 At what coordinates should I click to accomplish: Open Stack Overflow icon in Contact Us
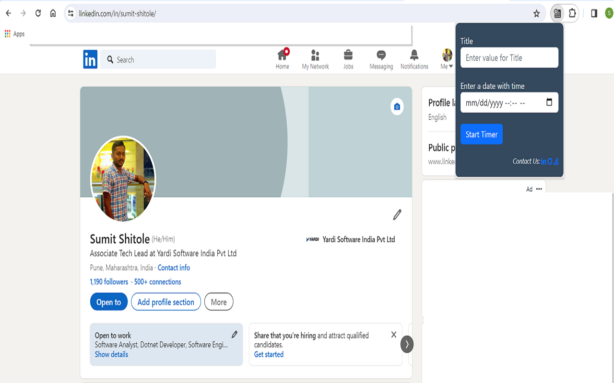click(556, 162)
